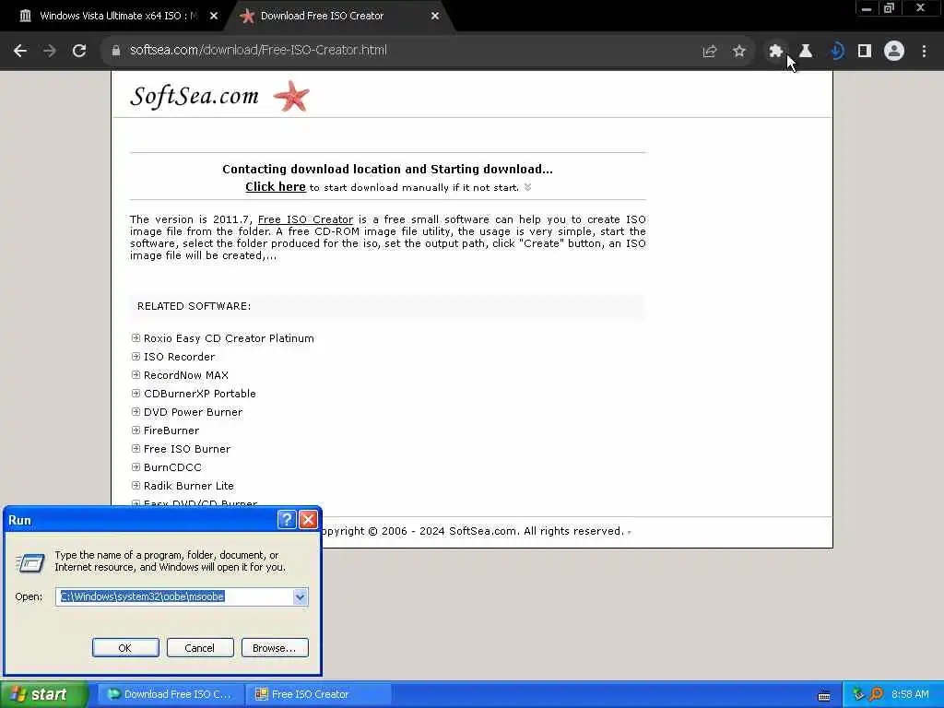Minimize the browser window
Image resolution: width=944 pixels, height=708 pixels.
867,7
